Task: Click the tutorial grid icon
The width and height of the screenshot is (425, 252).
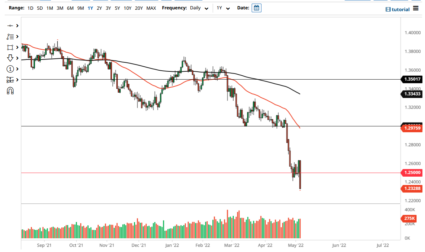Action: [388, 9]
